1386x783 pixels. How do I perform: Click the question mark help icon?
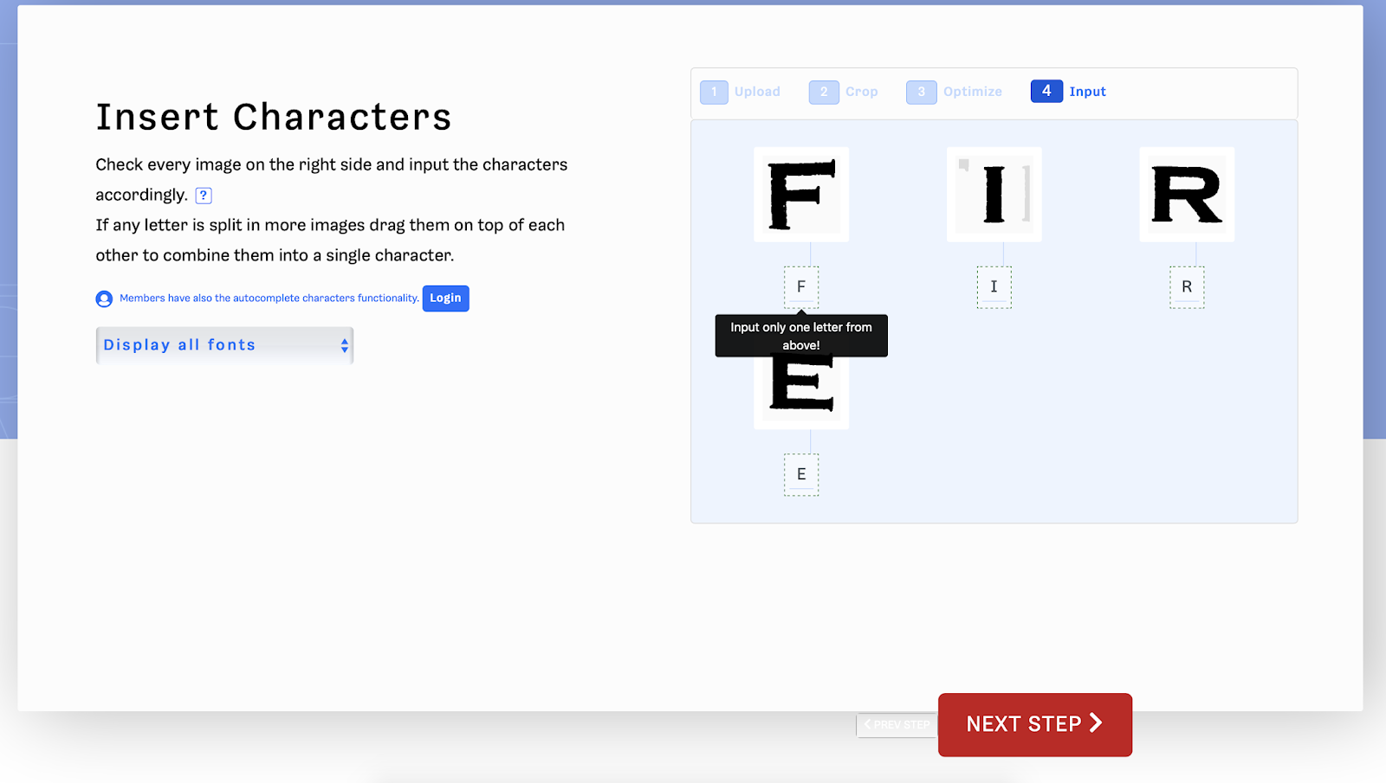pos(204,196)
